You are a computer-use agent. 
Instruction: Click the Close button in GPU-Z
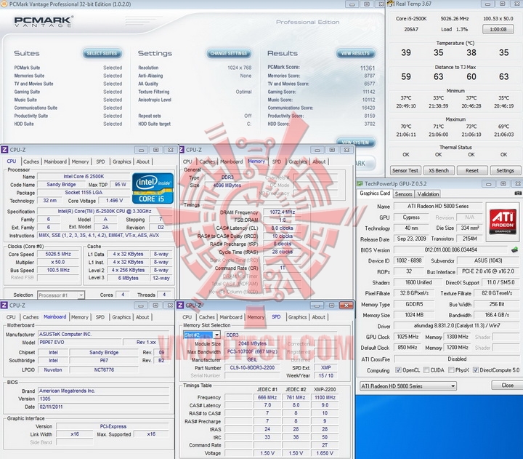(507, 386)
